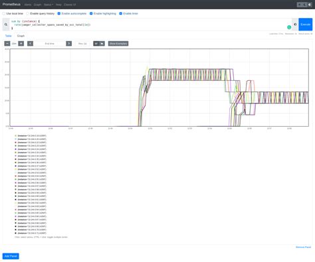
Task: Select unstacked line graph mode icon
Action: tap(96, 44)
